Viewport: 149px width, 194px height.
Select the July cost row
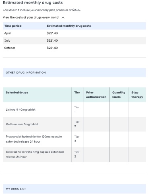[74, 40]
